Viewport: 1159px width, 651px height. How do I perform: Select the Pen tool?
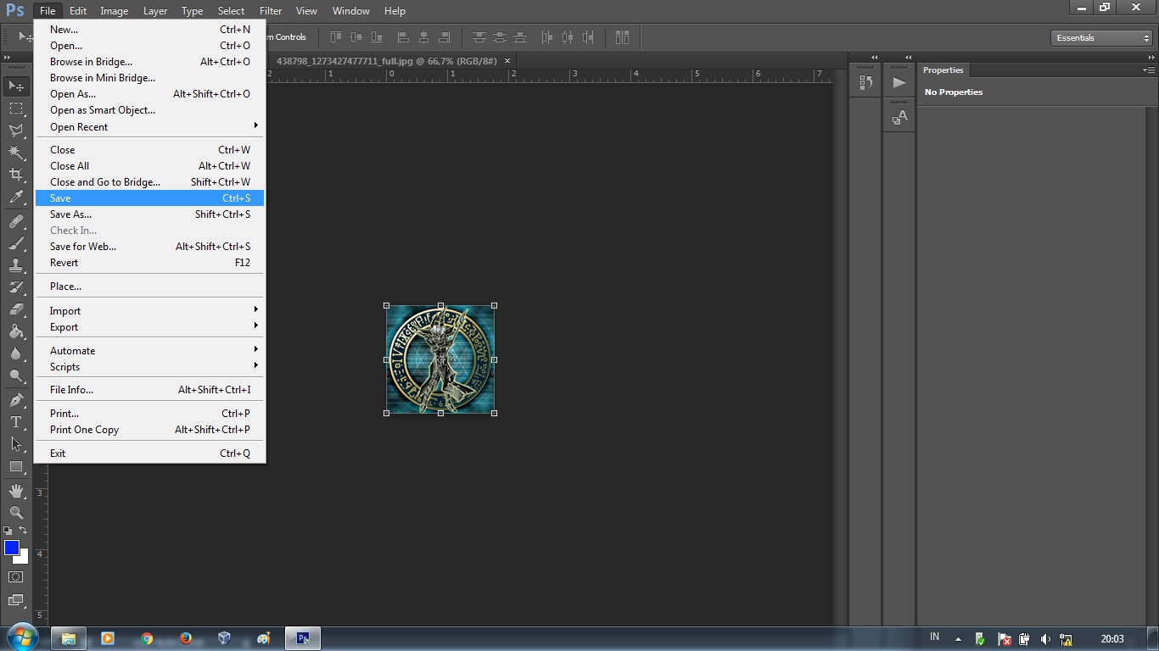16,399
